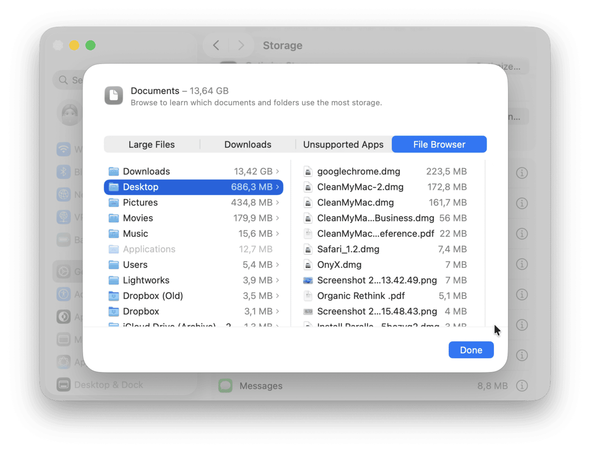Click the back navigation arrow
Viewport: 590px width, 453px height.
pyautogui.click(x=215, y=45)
